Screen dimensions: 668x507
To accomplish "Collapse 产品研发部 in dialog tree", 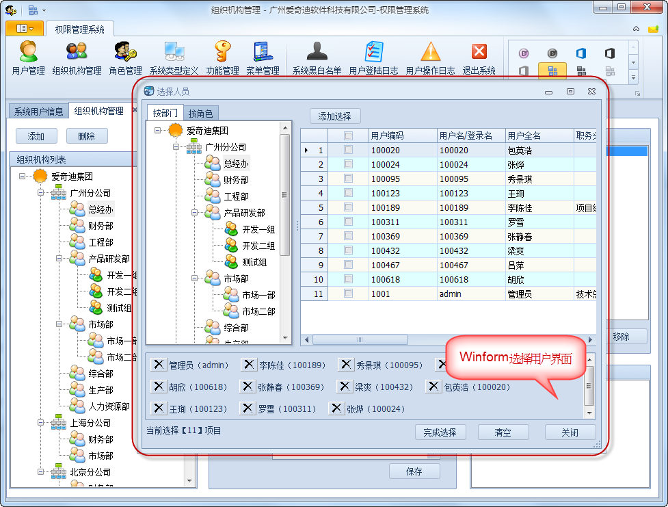I will tap(194, 212).
